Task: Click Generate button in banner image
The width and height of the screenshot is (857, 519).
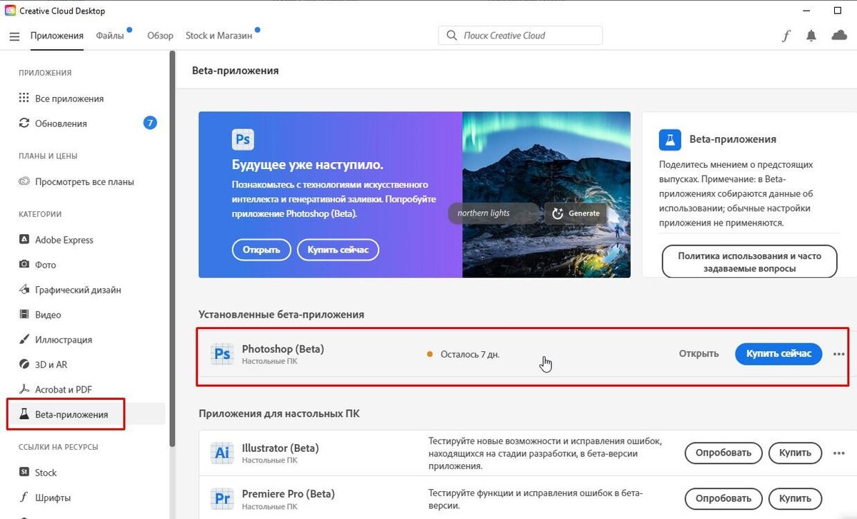Action: point(576,213)
